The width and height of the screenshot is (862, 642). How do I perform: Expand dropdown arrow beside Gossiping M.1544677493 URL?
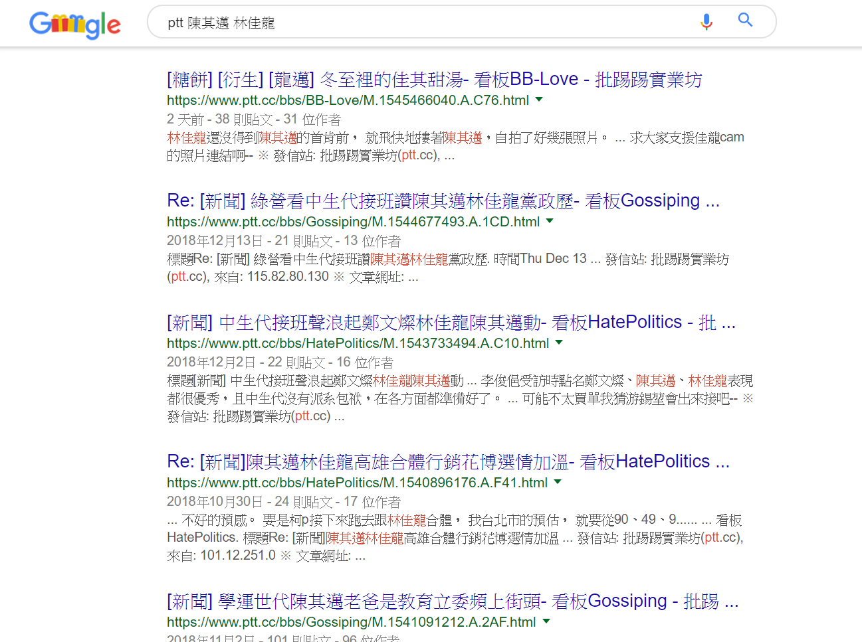[x=550, y=221]
